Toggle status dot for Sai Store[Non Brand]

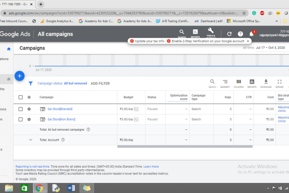[x=29, y=119]
